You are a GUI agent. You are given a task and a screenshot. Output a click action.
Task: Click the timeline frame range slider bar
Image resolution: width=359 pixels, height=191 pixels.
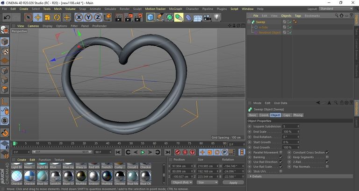[x=62, y=152]
